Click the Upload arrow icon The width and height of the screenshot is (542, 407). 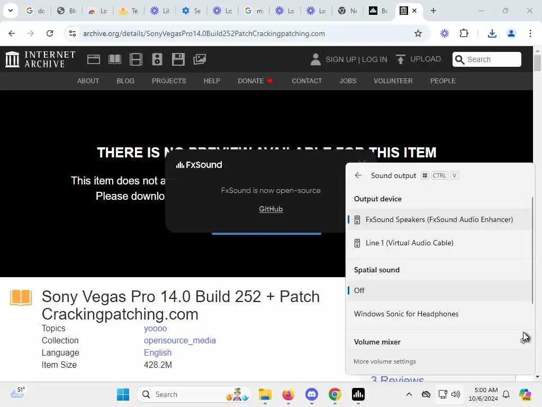[400, 59]
